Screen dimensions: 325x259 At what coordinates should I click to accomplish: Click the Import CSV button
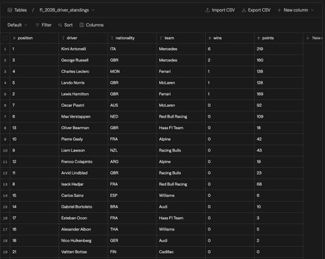[220, 10]
